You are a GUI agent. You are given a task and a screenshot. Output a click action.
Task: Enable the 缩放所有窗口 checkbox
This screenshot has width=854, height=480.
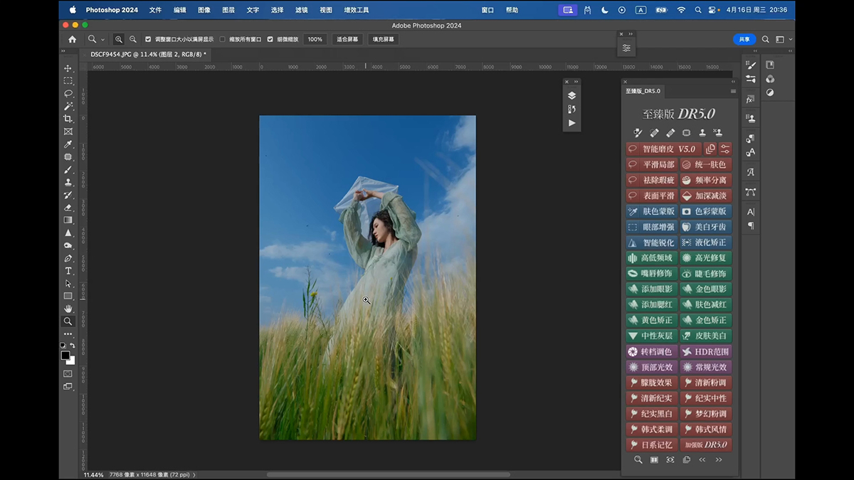(222, 39)
